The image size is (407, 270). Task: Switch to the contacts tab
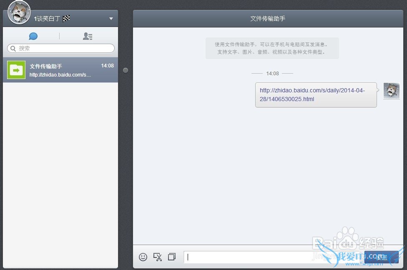(88, 36)
